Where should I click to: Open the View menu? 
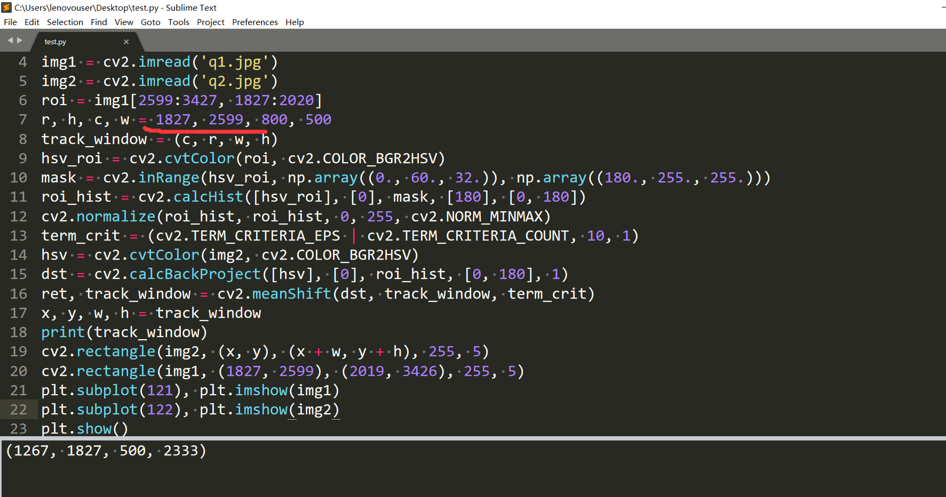[x=124, y=22]
